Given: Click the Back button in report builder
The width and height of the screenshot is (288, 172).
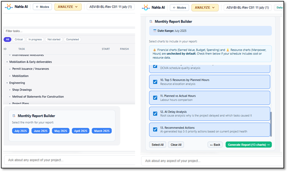Looking at the screenshot, I should tap(215, 145).
